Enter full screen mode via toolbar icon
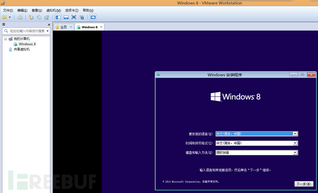The image size is (318, 193). click(x=74, y=17)
